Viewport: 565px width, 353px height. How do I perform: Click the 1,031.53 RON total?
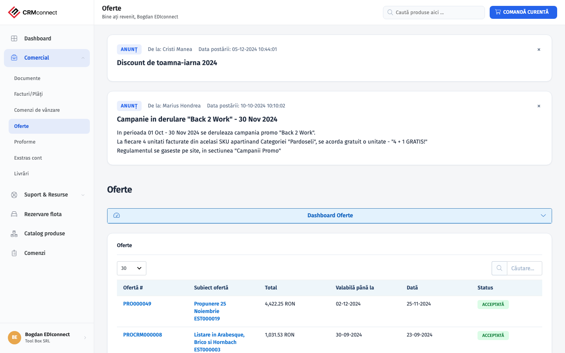click(280, 335)
